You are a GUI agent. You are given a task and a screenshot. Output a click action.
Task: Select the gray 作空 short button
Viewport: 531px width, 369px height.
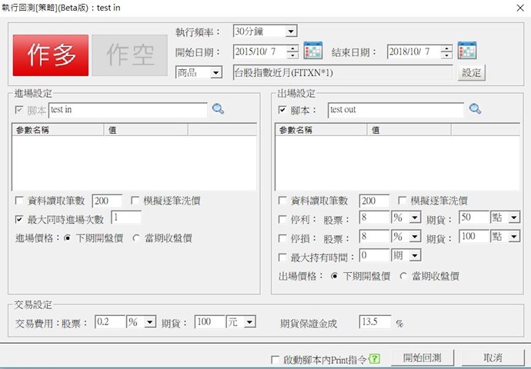pos(128,54)
